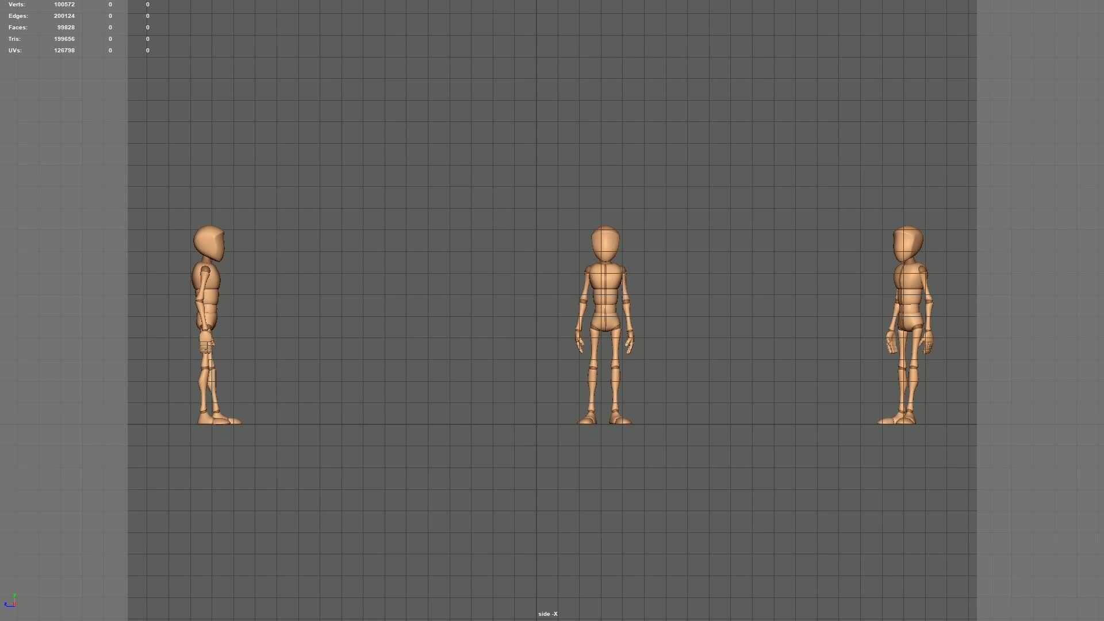Image resolution: width=1104 pixels, height=621 pixels.
Task: Click the head of the center mannequin
Action: point(605,241)
